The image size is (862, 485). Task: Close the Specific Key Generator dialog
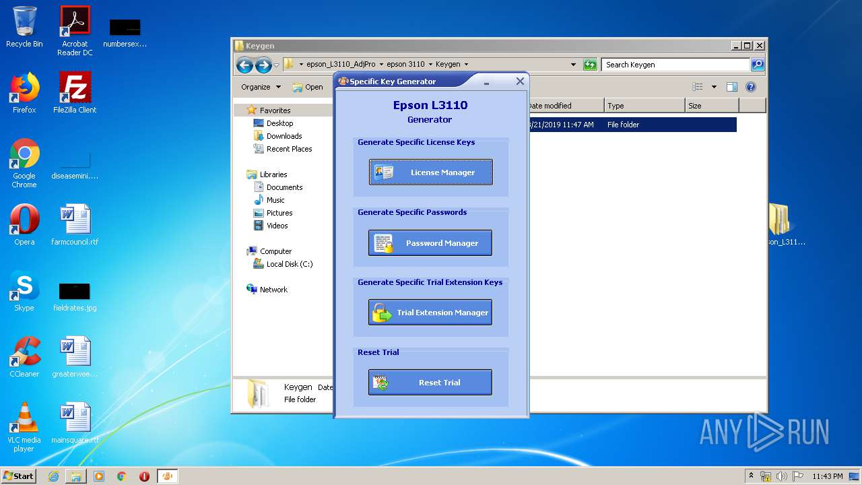point(520,81)
